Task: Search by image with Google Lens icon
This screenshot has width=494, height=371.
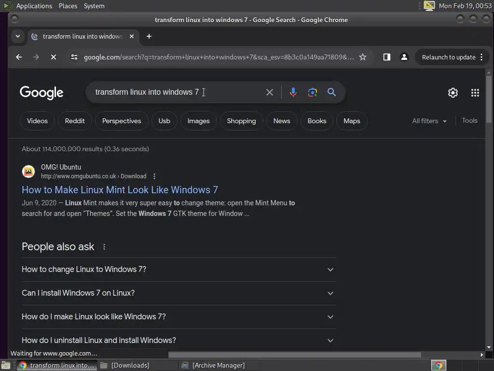Action: click(x=313, y=92)
